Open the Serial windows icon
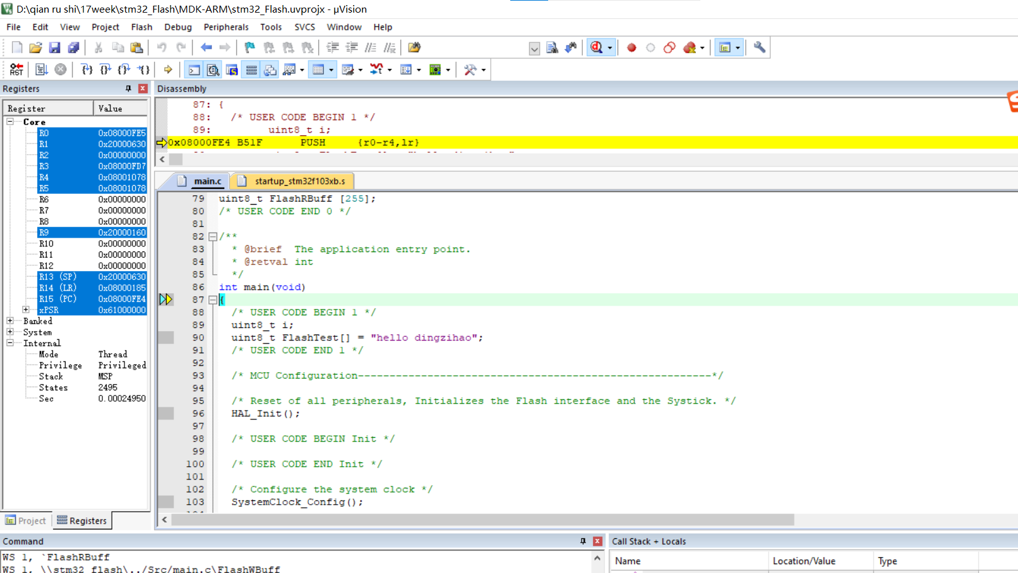 coord(347,69)
